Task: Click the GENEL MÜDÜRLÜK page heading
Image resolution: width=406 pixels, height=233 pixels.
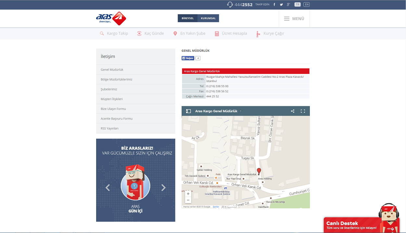Action: [196, 51]
